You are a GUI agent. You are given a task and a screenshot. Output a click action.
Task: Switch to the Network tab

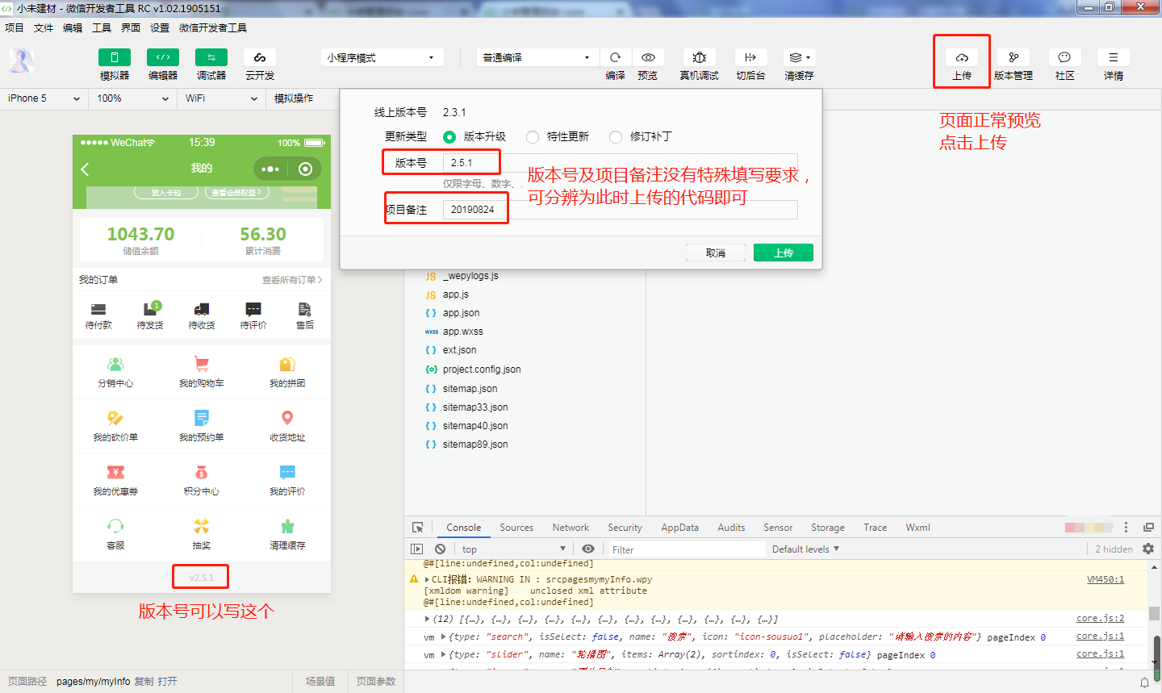pos(571,528)
